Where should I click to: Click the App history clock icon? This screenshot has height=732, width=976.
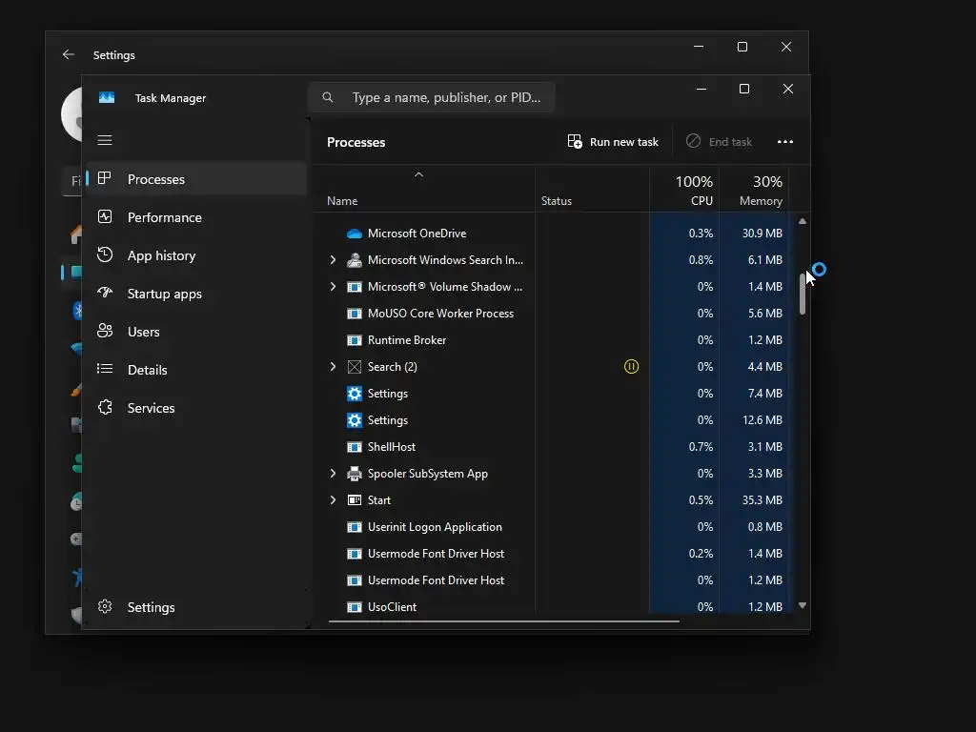[105, 254]
